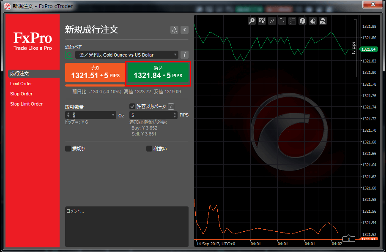Click the Sell: ¥ 3 651 margin text

pyautogui.click(x=144, y=134)
